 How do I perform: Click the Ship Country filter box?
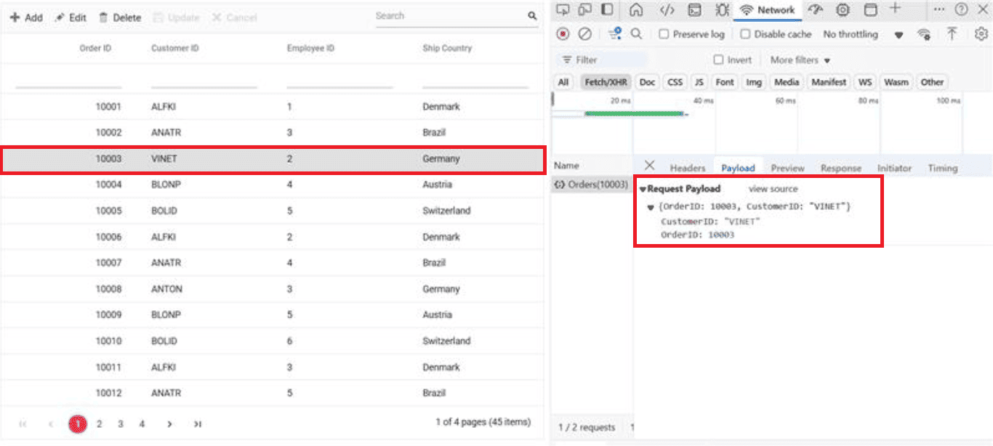[475, 78]
